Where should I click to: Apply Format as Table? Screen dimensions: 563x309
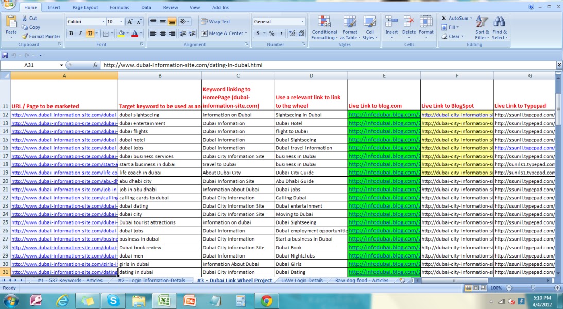pos(350,28)
